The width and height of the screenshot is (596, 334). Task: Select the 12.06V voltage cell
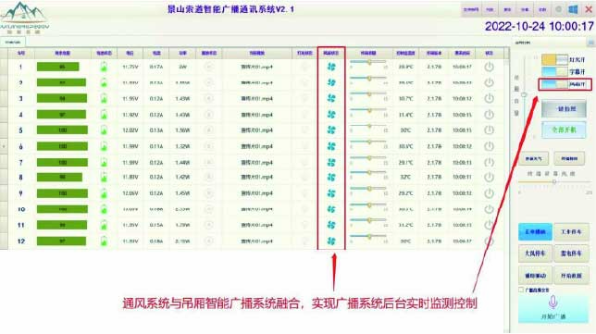pyautogui.click(x=130, y=193)
